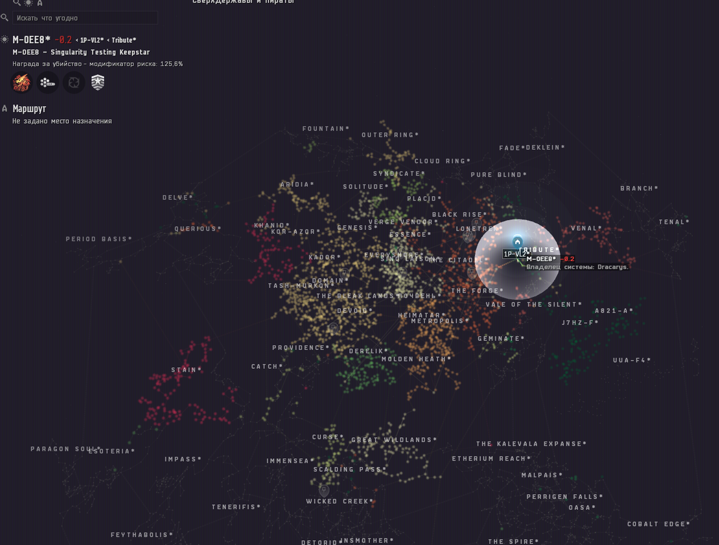Select the STAIN* region label
719x545 pixels.
(x=187, y=370)
